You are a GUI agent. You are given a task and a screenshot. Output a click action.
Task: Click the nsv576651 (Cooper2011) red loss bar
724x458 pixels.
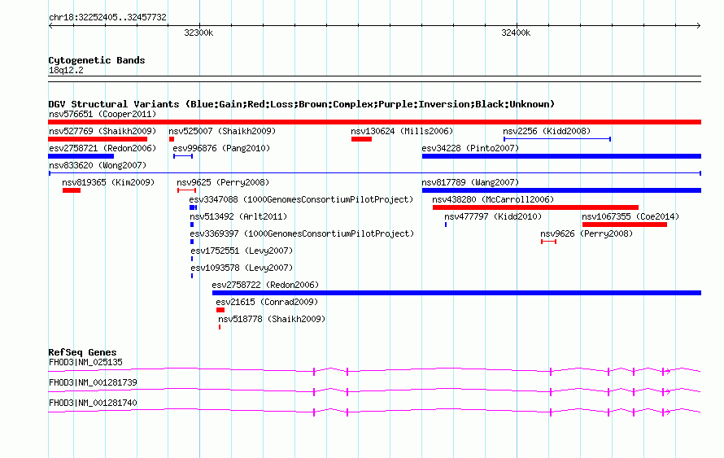(x=374, y=122)
